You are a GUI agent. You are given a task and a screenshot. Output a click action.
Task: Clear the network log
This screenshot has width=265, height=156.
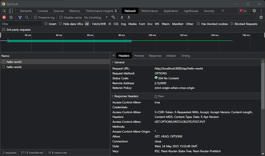(11, 17)
